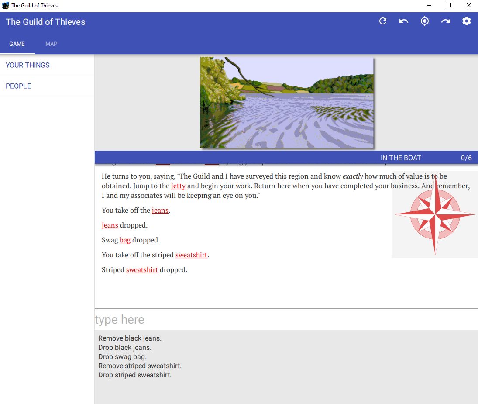The height and width of the screenshot is (404, 478).
Task: Focus the "type here" command input
Action: click(x=284, y=320)
